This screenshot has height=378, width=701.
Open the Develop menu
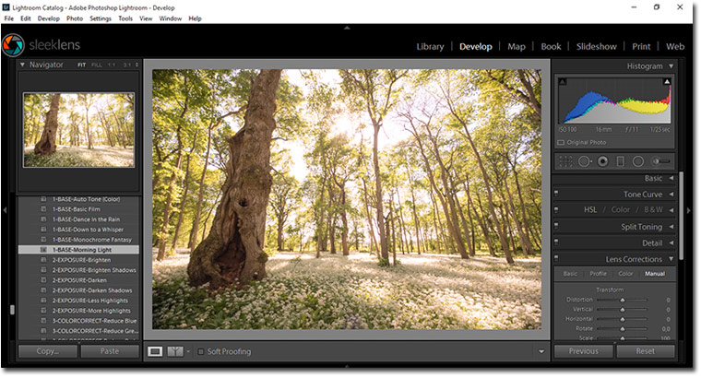48,18
